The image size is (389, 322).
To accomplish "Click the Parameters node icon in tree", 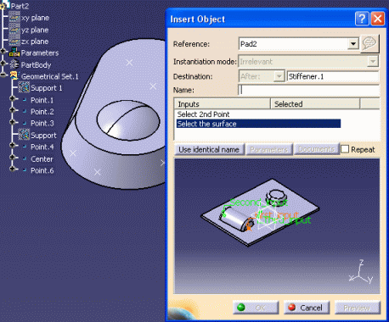I will [x=14, y=53].
